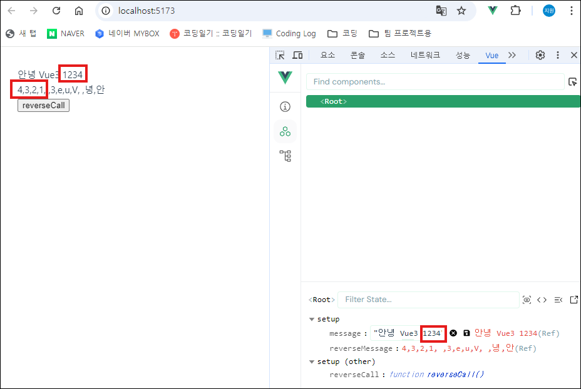Open the Coding Log bookmark

[289, 34]
